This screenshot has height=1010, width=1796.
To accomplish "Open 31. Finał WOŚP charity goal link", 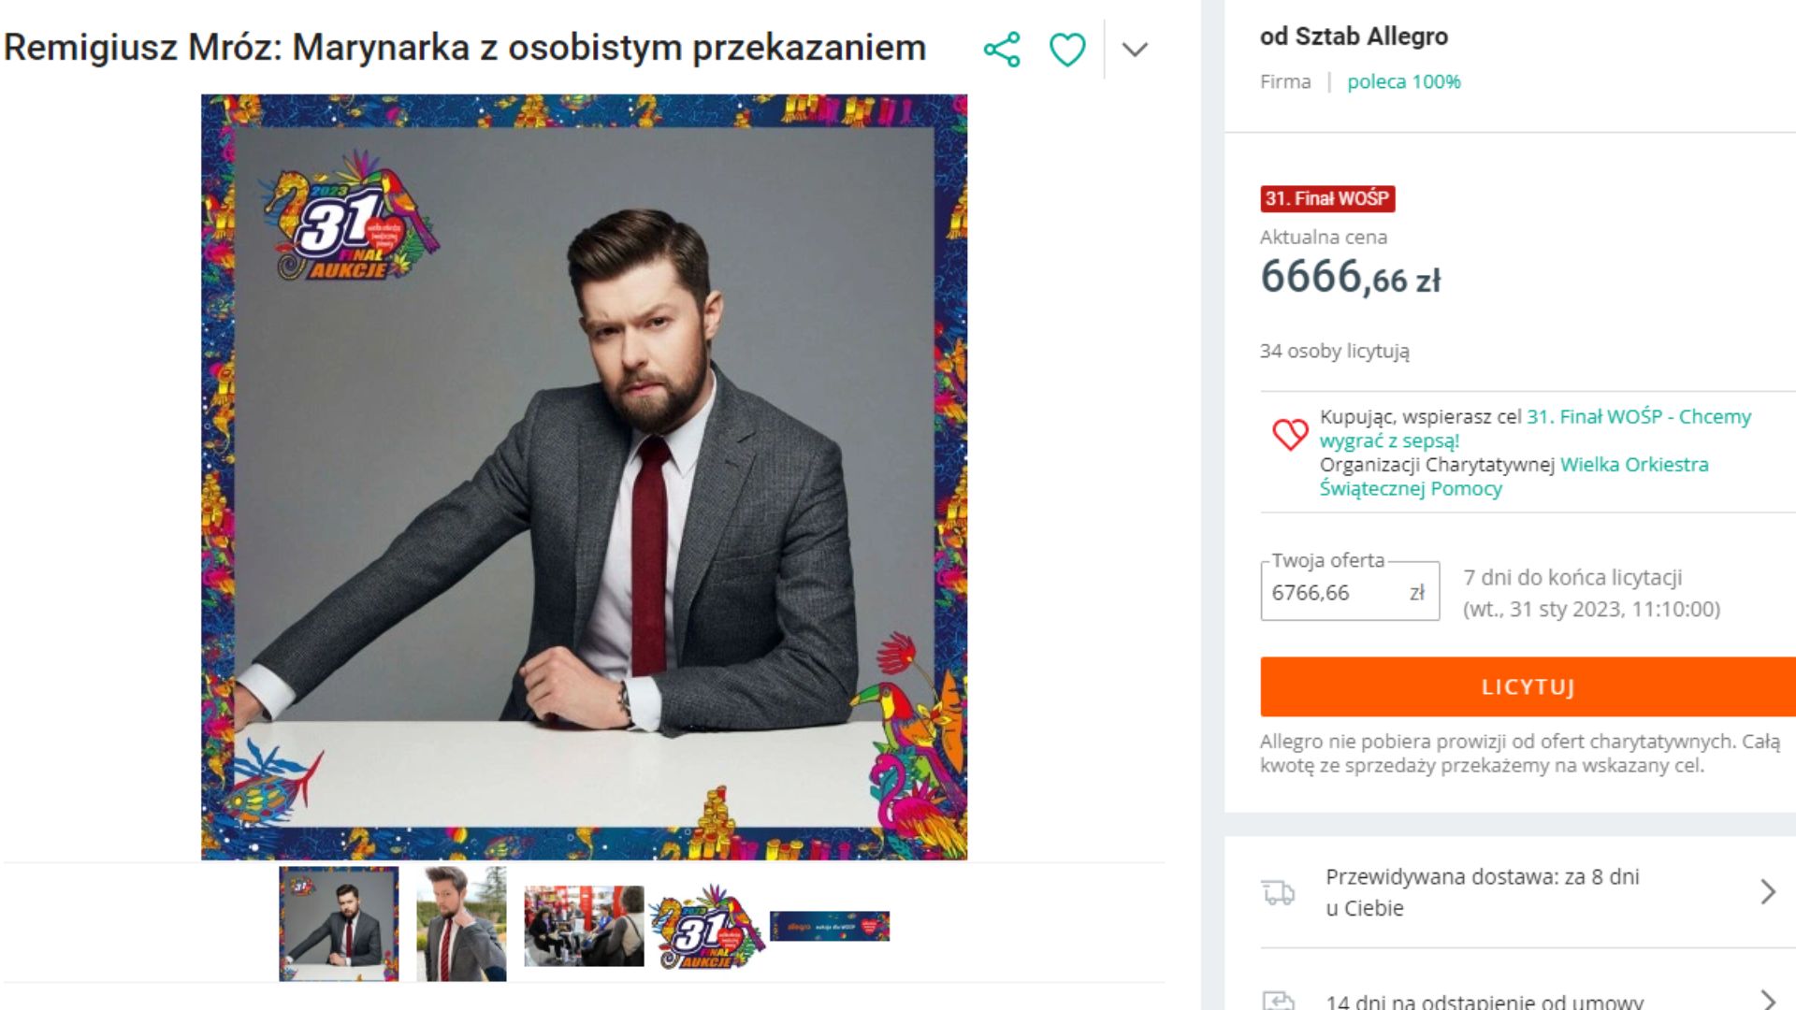I will point(1638,417).
